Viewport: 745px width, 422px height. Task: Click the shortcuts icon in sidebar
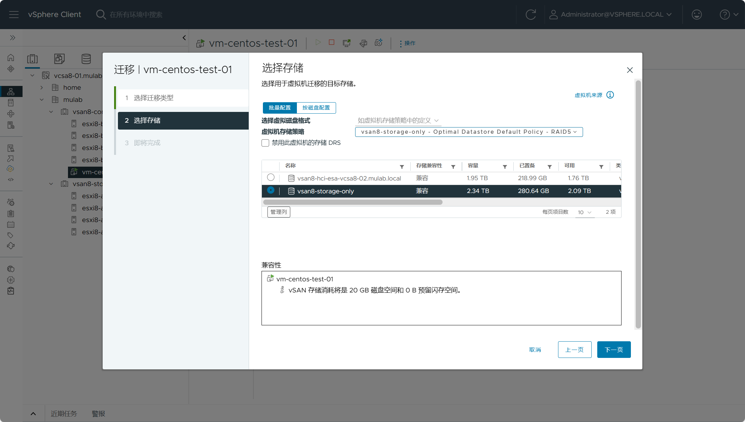pos(11,69)
